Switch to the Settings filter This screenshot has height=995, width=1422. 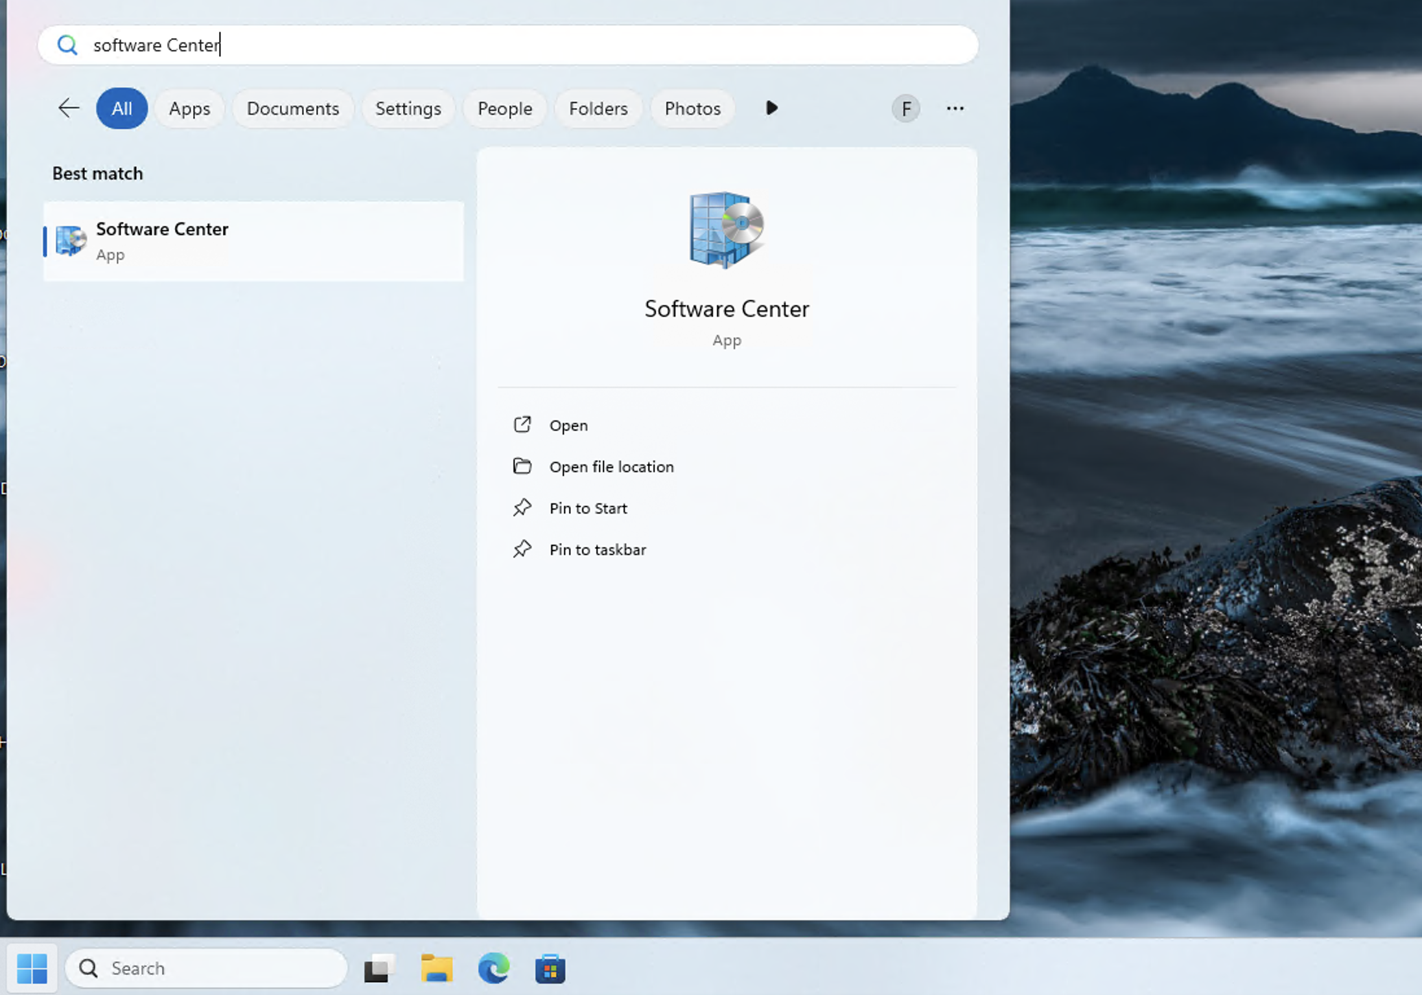(x=408, y=108)
